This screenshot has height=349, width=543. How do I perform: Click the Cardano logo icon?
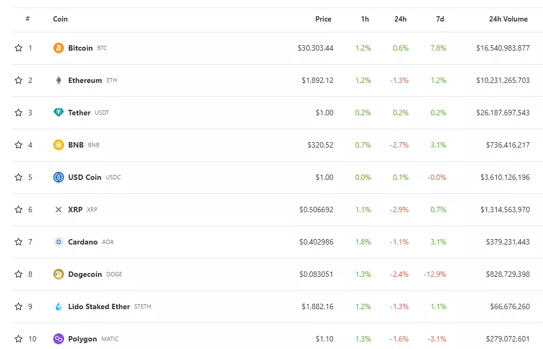[x=58, y=242]
